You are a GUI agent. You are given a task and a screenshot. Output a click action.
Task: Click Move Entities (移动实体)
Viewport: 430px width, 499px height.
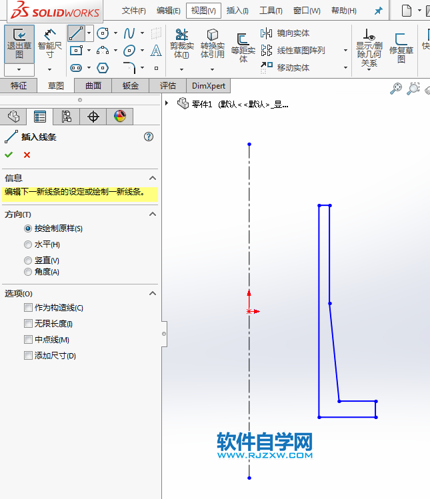[x=285, y=67]
